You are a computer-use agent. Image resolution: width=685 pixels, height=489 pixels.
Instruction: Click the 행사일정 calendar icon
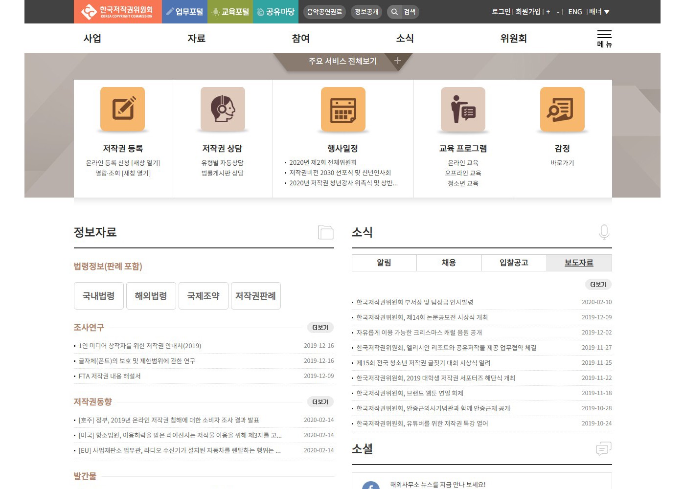[x=343, y=110]
